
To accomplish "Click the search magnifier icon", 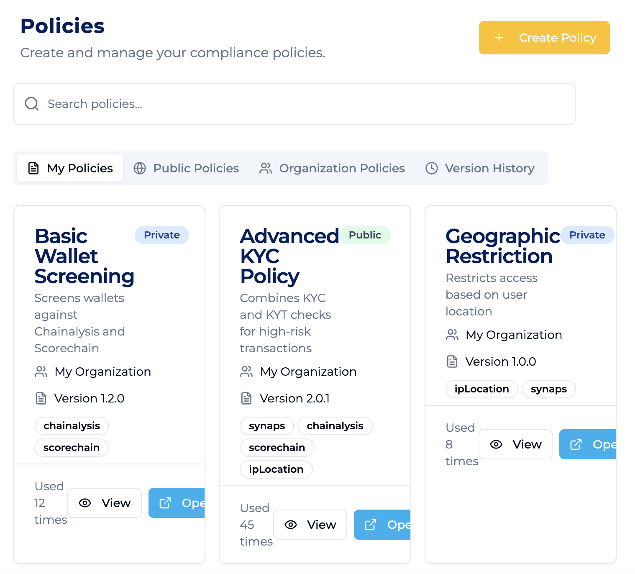I will 32,104.
